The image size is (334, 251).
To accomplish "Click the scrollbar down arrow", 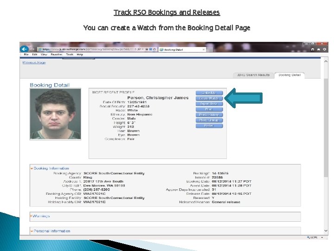I will click(326, 231).
